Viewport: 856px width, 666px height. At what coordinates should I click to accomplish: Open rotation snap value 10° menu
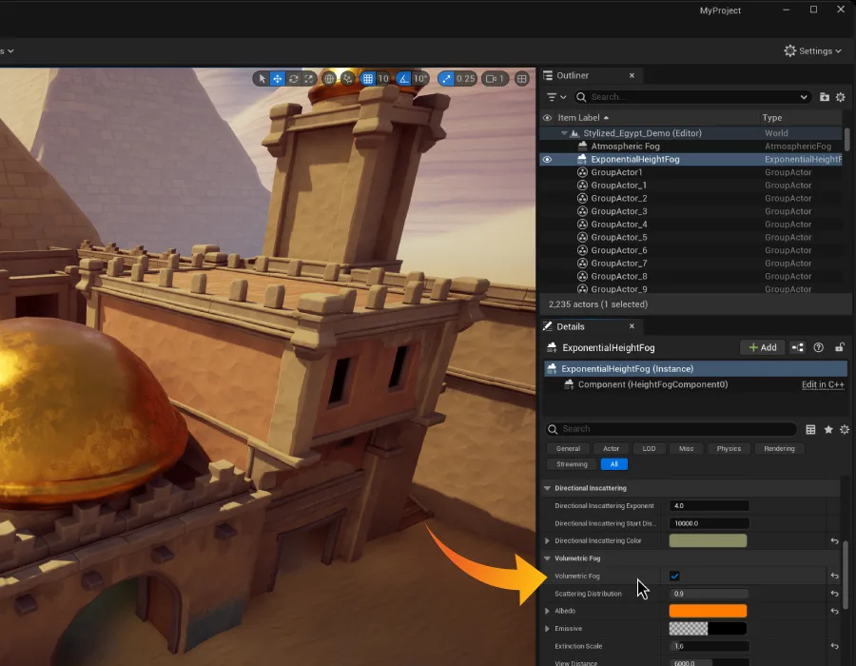pos(419,79)
